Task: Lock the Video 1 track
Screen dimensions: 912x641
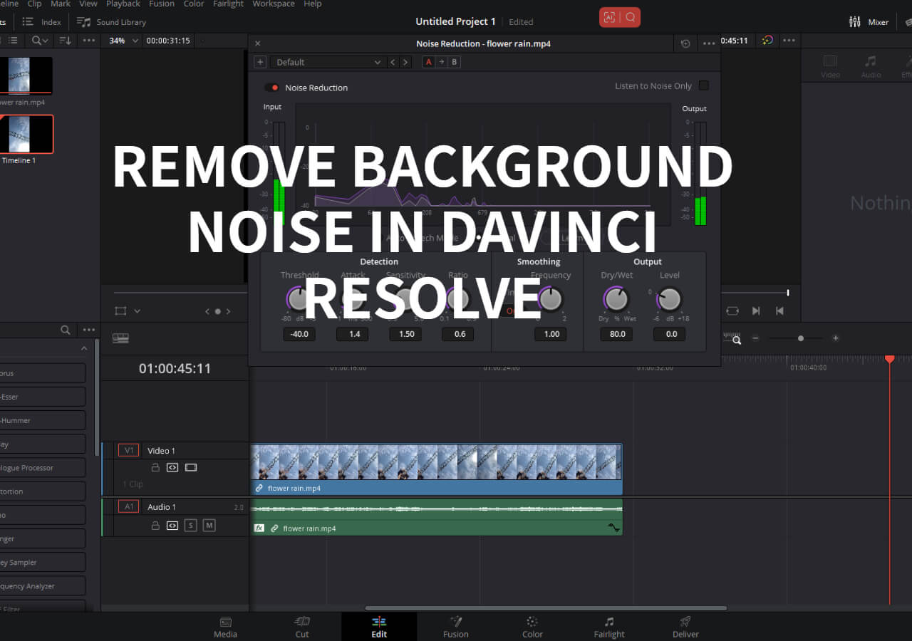Action: [x=155, y=468]
